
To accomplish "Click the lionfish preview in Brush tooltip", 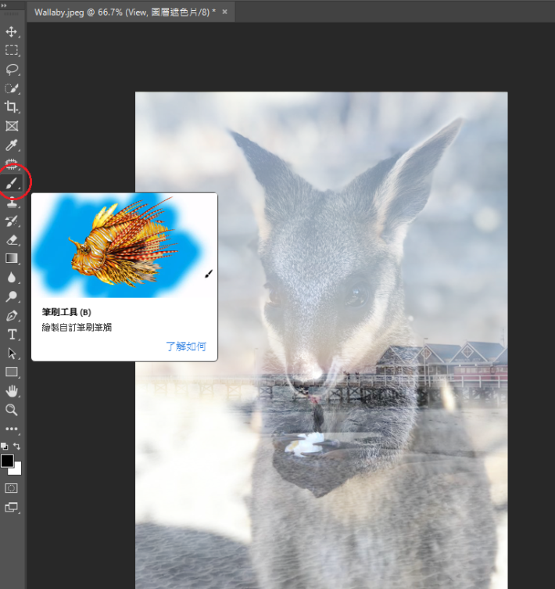I will [x=124, y=245].
